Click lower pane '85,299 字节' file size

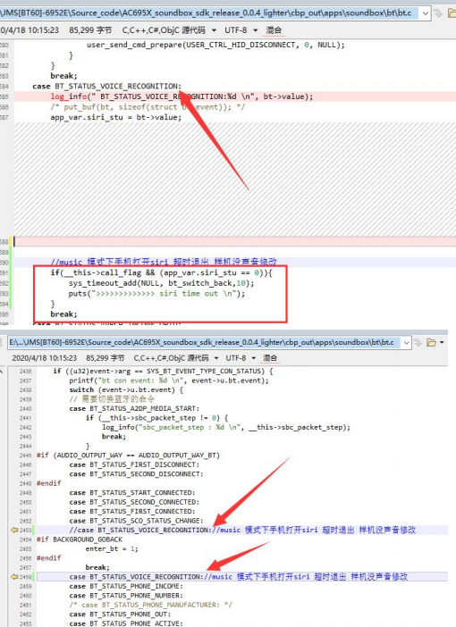pos(106,357)
